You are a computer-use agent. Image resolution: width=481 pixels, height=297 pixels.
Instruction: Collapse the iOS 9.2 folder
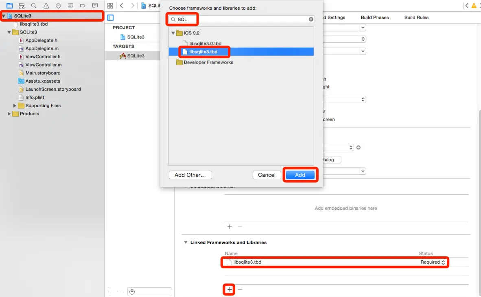point(173,33)
